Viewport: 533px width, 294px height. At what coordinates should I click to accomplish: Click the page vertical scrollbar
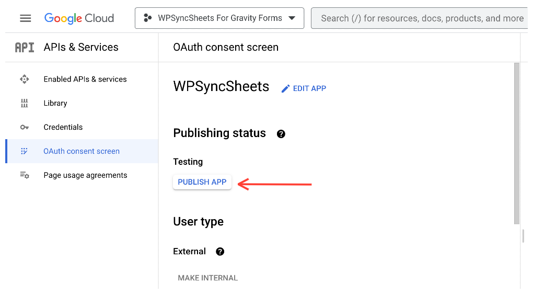[517, 143]
